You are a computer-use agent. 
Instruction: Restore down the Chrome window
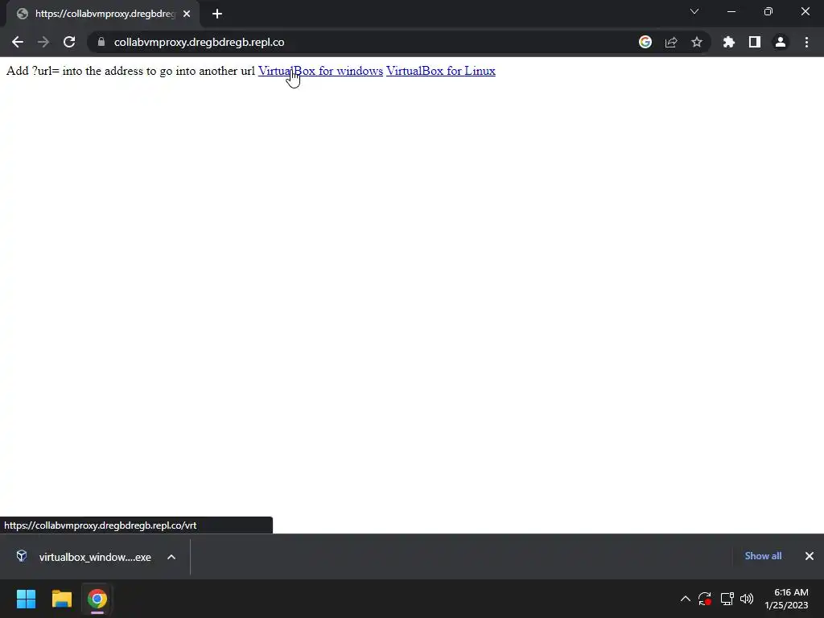tap(768, 11)
